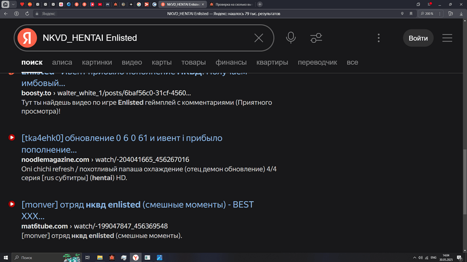Open the hamburger menu at top right
467x262 pixels.
coord(447,38)
